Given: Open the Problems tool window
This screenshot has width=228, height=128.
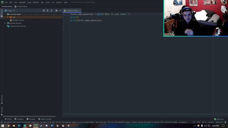Looking at the screenshot, I should (x=19, y=119).
